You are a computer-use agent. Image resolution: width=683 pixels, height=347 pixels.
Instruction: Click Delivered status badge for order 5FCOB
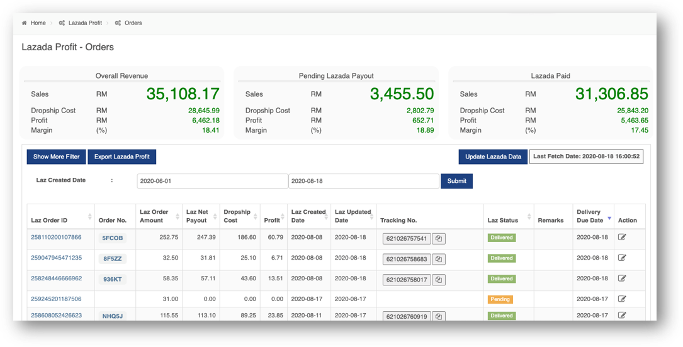(x=501, y=238)
